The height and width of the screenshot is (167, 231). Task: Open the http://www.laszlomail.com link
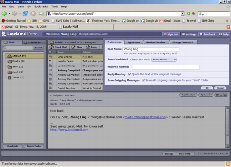pyautogui.click(x=69, y=130)
